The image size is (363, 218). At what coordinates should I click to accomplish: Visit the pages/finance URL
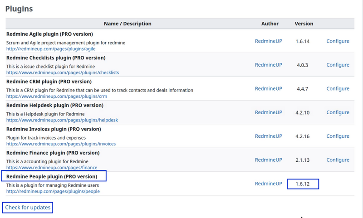(52, 168)
